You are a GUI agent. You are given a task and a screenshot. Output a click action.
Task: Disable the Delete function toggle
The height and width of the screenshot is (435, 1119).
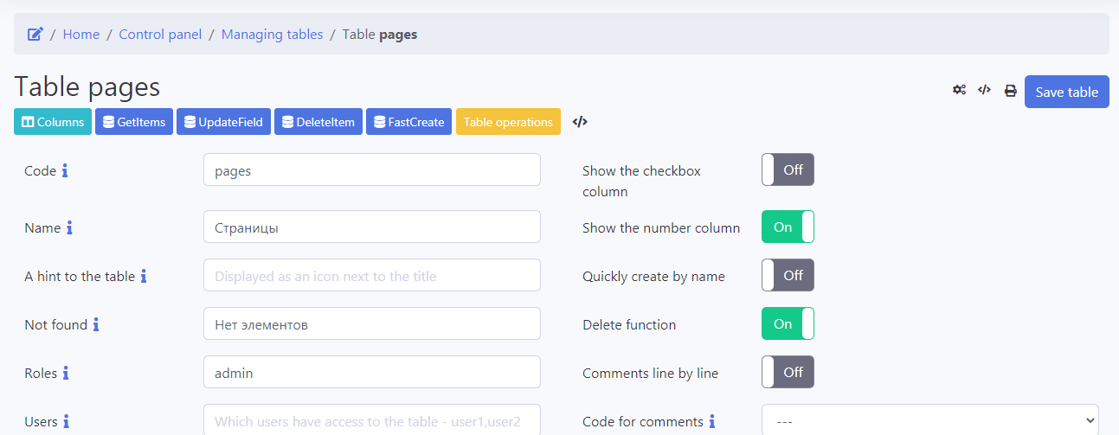788,323
